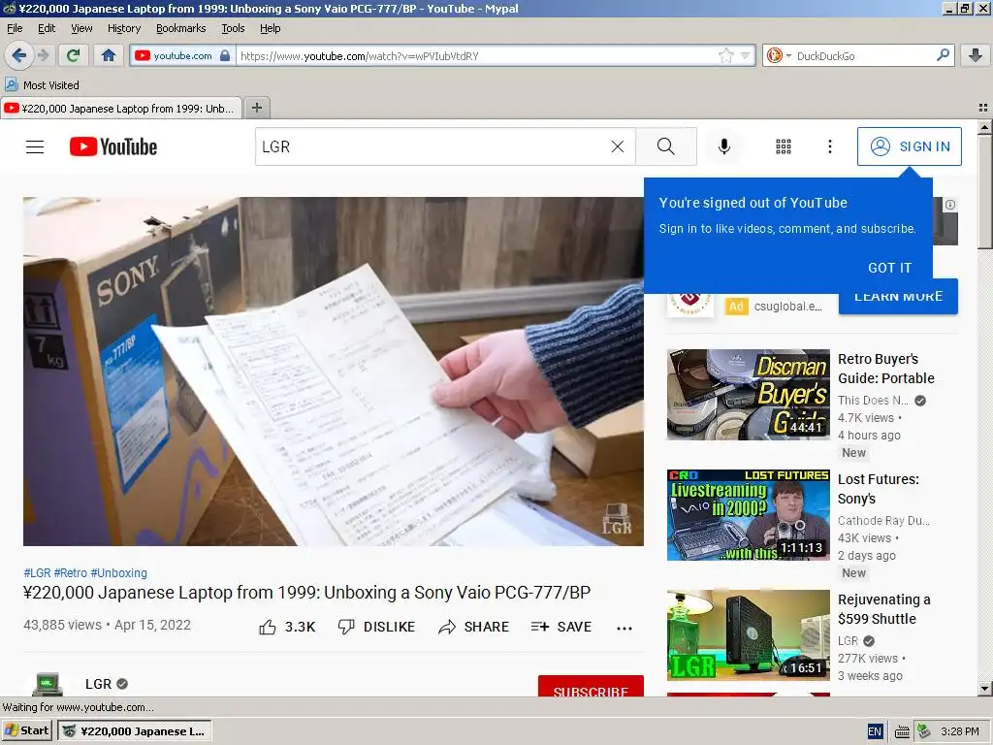Open Retro Buyer's Guide title
Screen dimensions: 993x745
(x=886, y=369)
